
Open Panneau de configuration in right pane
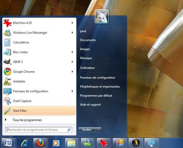coord(97,77)
